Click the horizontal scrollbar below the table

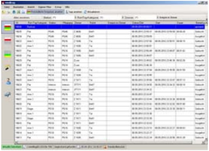click(x=110, y=142)
